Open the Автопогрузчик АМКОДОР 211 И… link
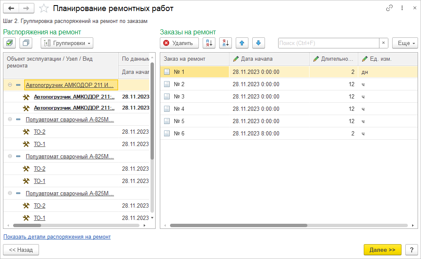 pos(70,85)
